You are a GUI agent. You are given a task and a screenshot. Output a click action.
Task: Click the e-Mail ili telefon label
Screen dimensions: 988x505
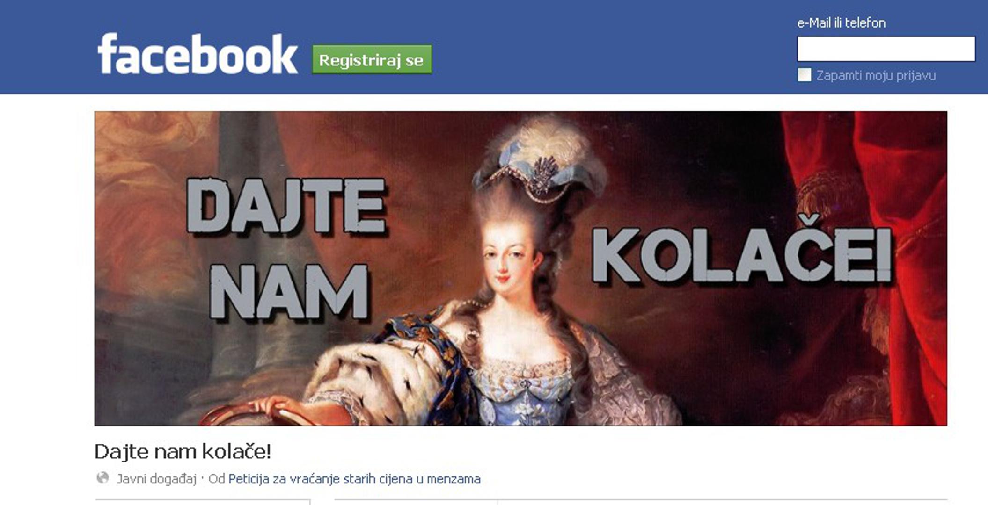(841, 23)
